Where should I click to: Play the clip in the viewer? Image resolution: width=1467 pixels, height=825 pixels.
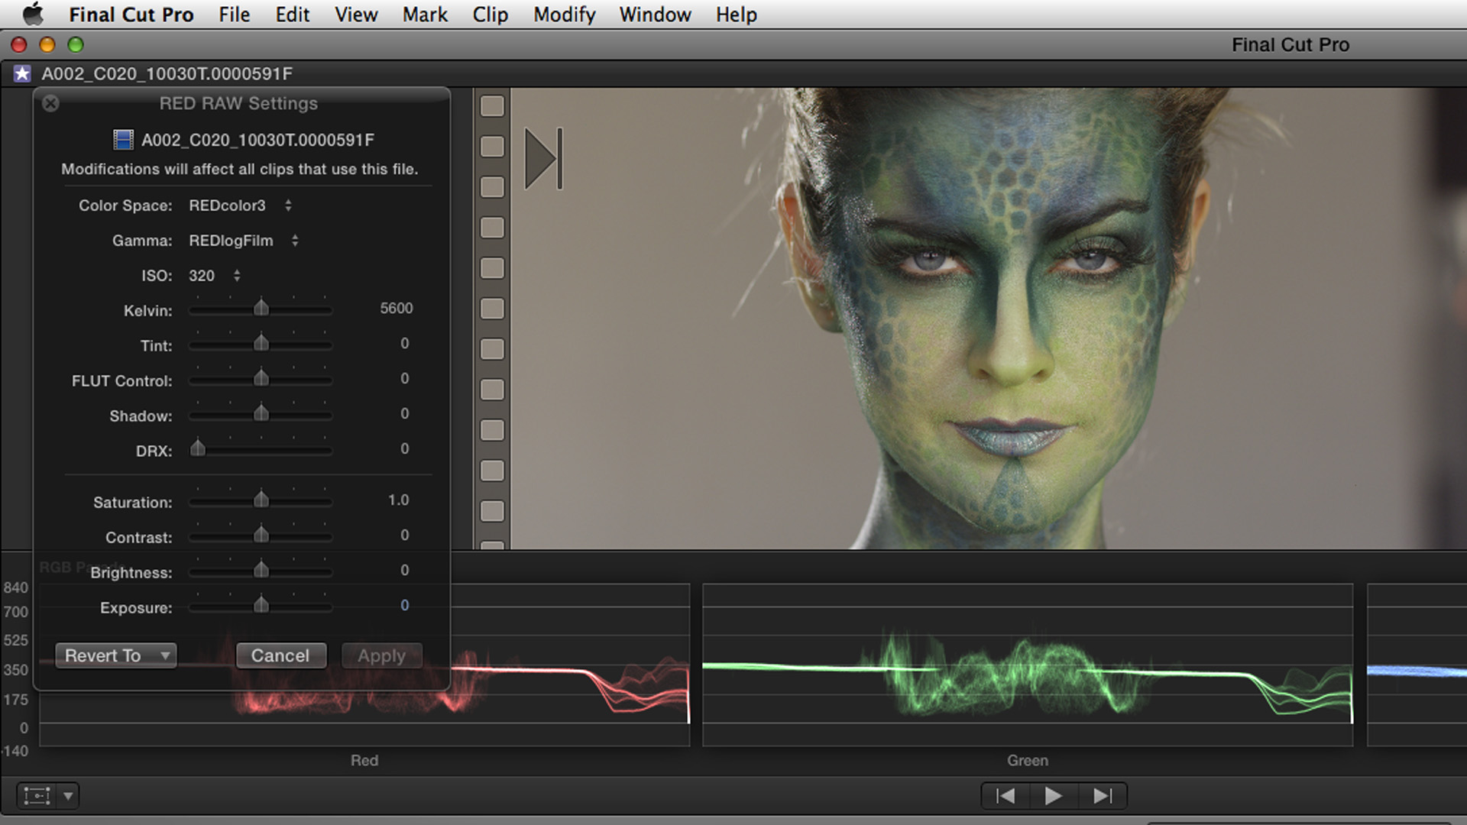point(1053,796)
